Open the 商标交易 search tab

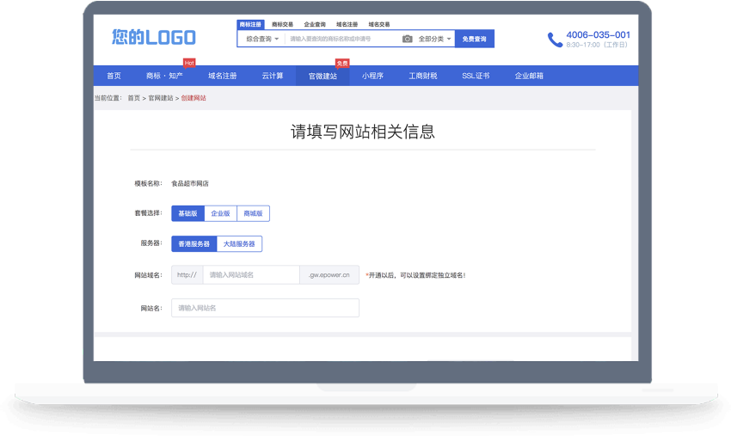282,25
